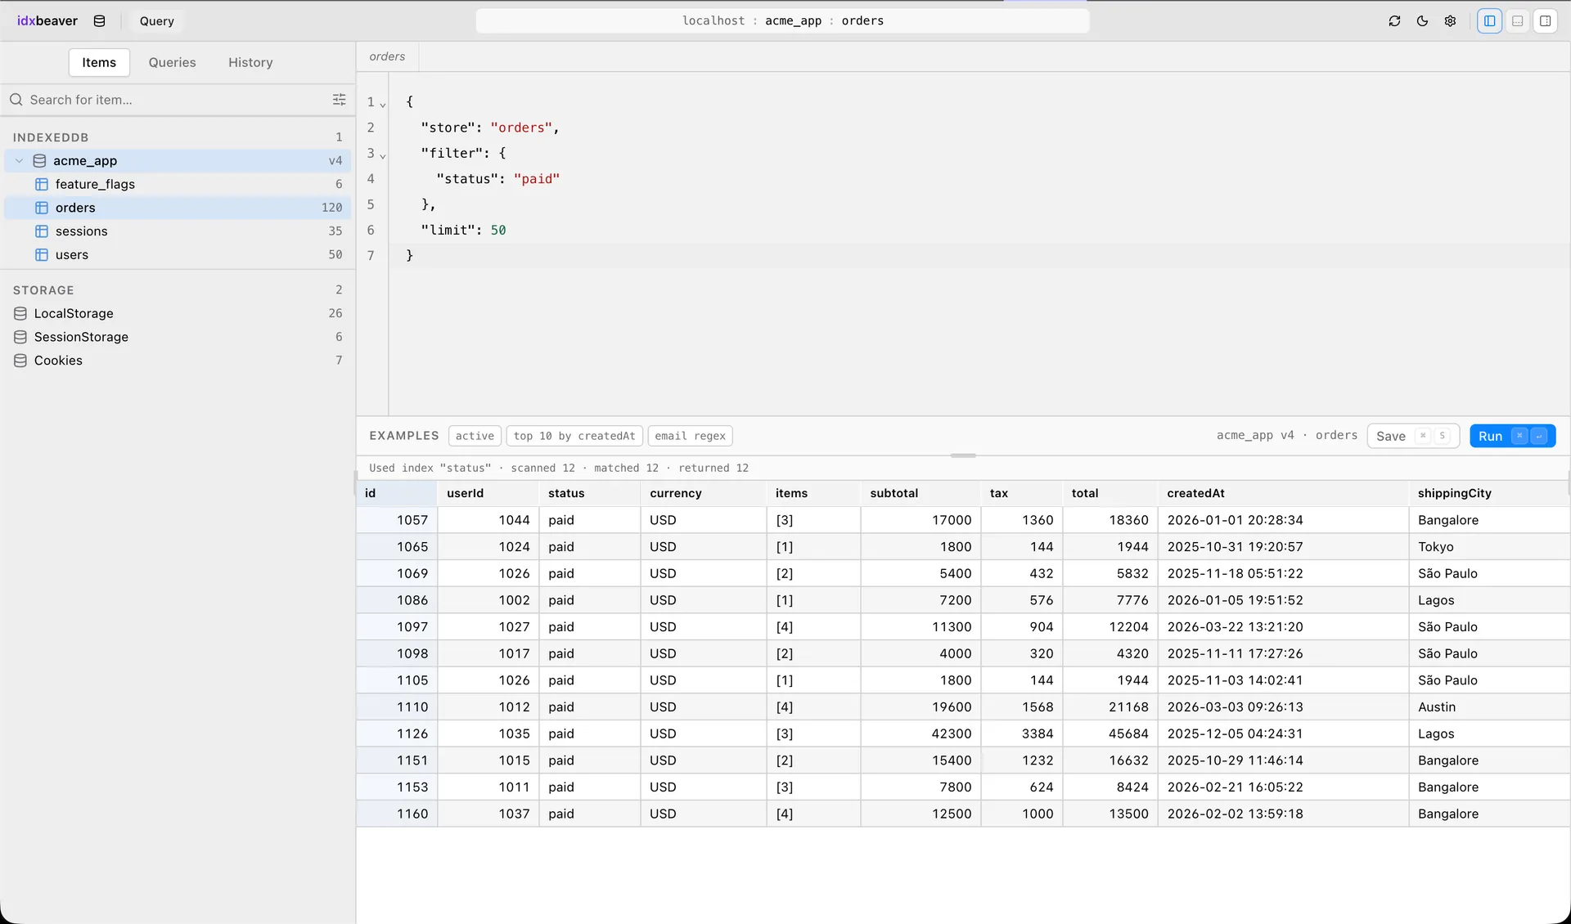1571x924 pixels.
Task: Select the sessions store
Action: point(178,231)
